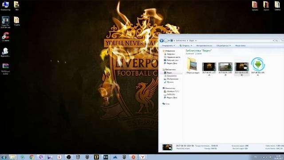Viewport: 284px width, 160px height.
Task: Open Загрузки in the sidebar
Action: point(169,54)
